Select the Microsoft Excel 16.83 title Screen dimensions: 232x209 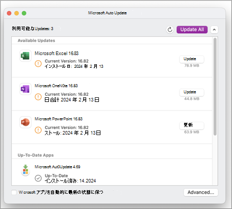click(x=57, y=54)
